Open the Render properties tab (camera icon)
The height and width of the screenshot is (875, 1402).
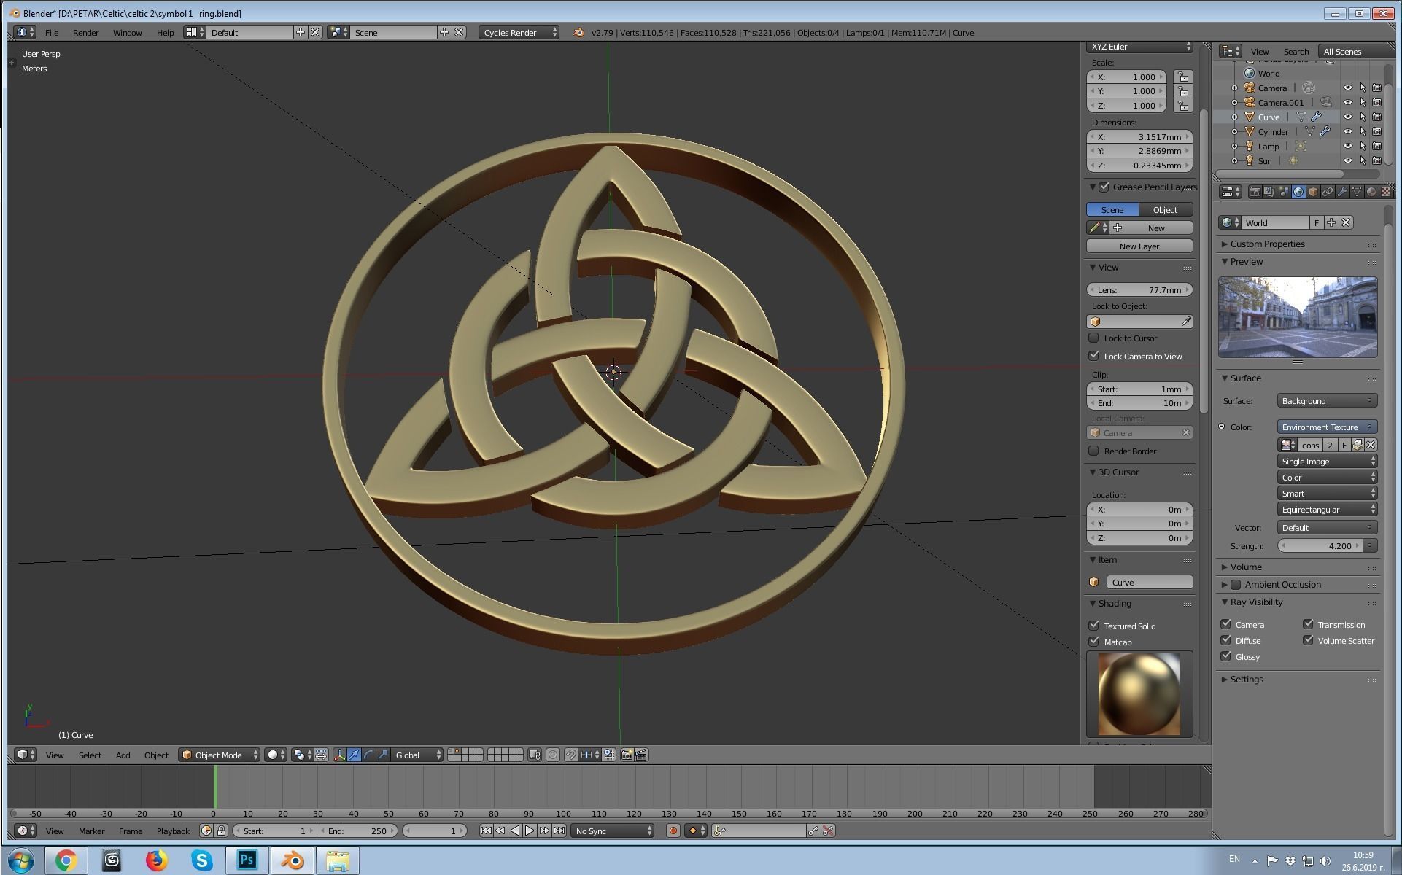(x=1255, y=192)
